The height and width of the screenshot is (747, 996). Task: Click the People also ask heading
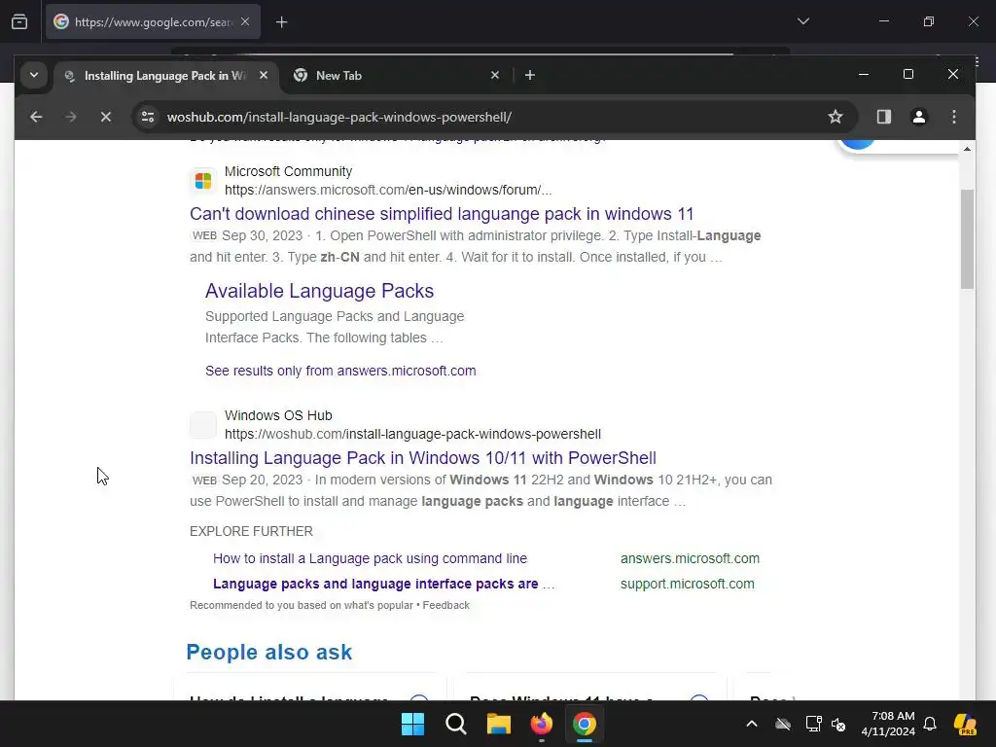[x=268, y=652]
